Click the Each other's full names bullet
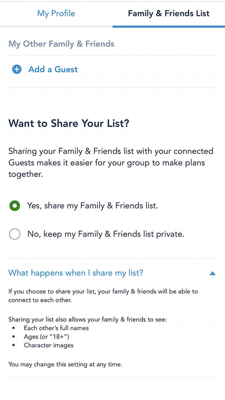Screen dimensions: 225x400 [56, 328]
